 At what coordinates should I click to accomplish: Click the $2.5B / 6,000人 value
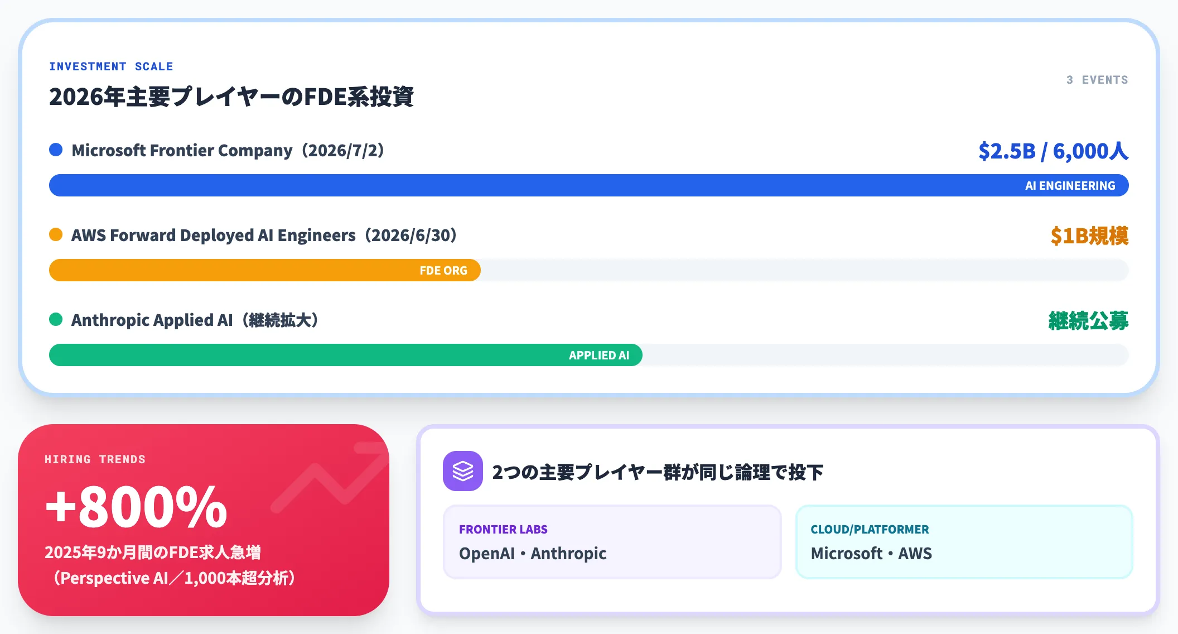pyautogui.click(x=1054, y=151)
